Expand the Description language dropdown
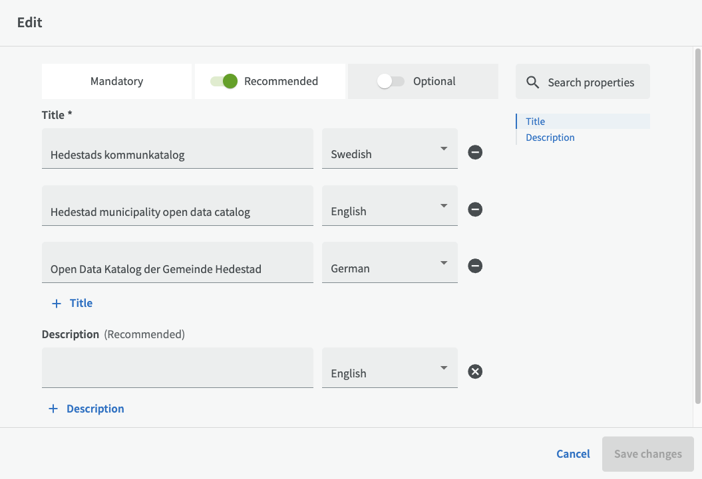Viewport: 702px width, 479px height. [390, 369]
